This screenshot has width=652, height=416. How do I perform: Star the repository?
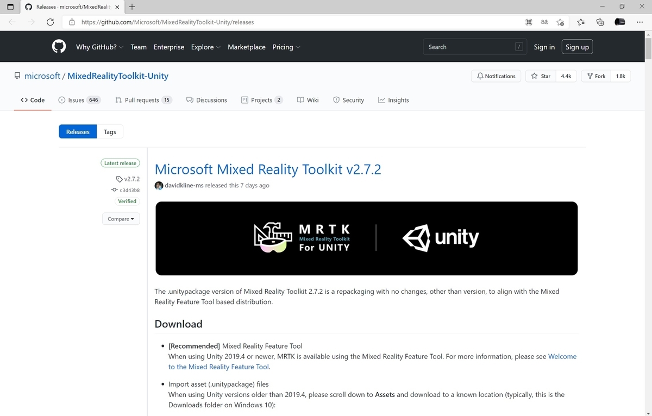541,76
